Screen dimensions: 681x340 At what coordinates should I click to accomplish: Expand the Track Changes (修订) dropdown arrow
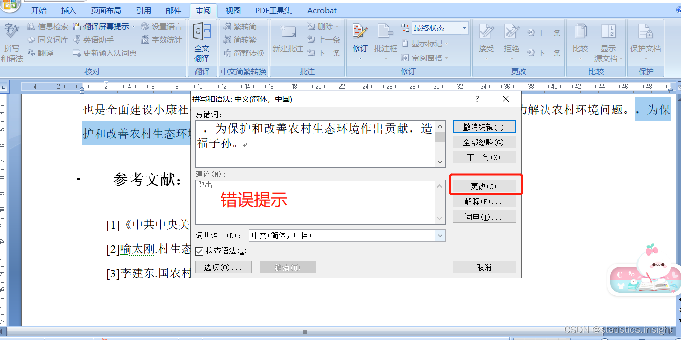(x=360, y=58)
